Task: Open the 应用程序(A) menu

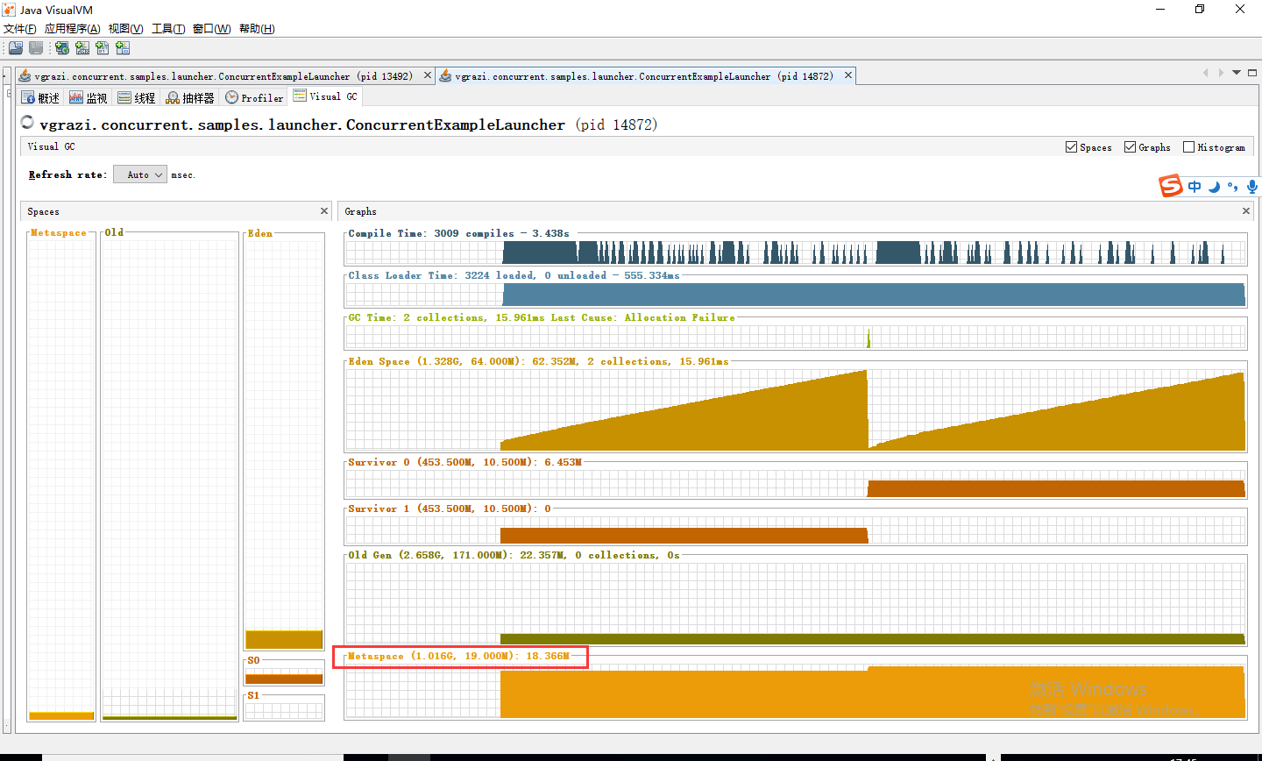Action: [72, 29]
